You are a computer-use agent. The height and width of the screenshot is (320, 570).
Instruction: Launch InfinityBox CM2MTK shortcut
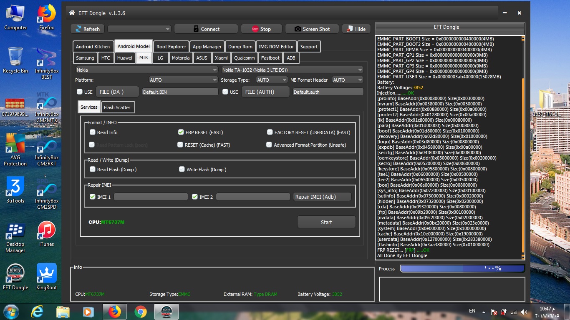(47, 107)
